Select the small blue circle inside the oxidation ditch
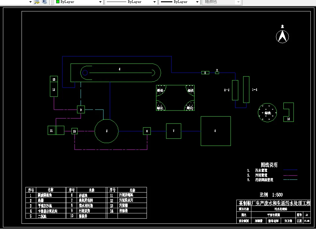This screenshot has height=229, width=316. 85,73
